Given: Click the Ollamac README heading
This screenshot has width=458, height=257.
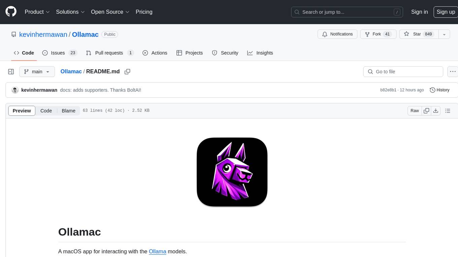Looking at the screenshot, I should coord(79,232).
